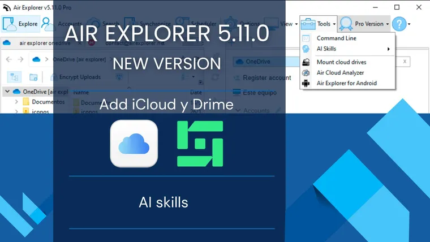Select the Documentos folder in the tree
430x242 pixels.
(44, 102)
